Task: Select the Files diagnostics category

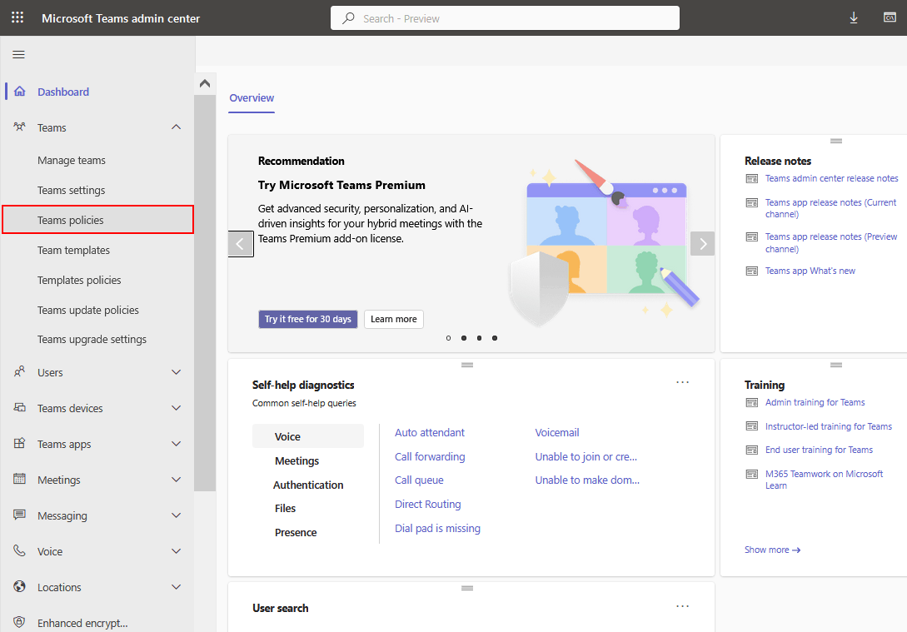Action: pos(285,508)
